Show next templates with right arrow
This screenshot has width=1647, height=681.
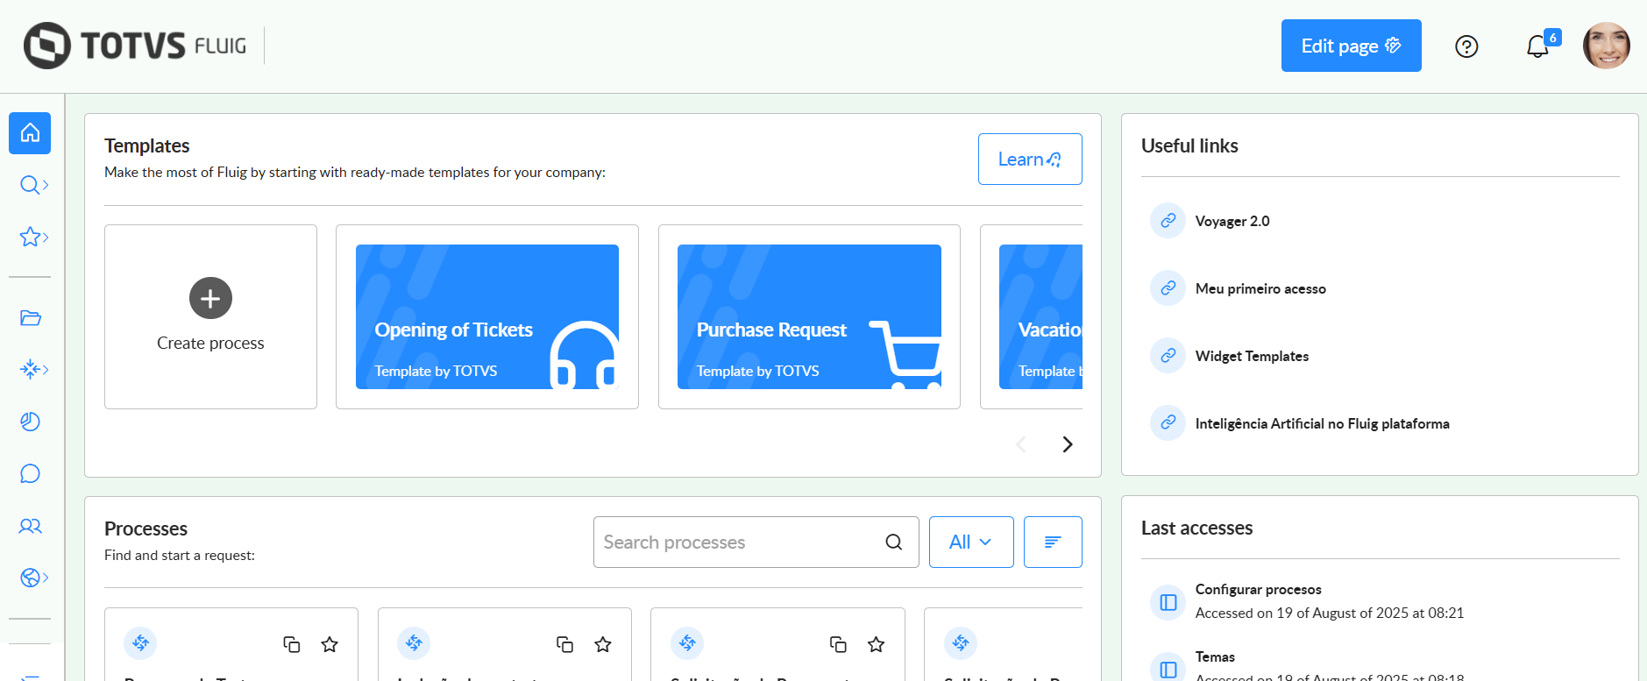click(x=1067, y=444)
